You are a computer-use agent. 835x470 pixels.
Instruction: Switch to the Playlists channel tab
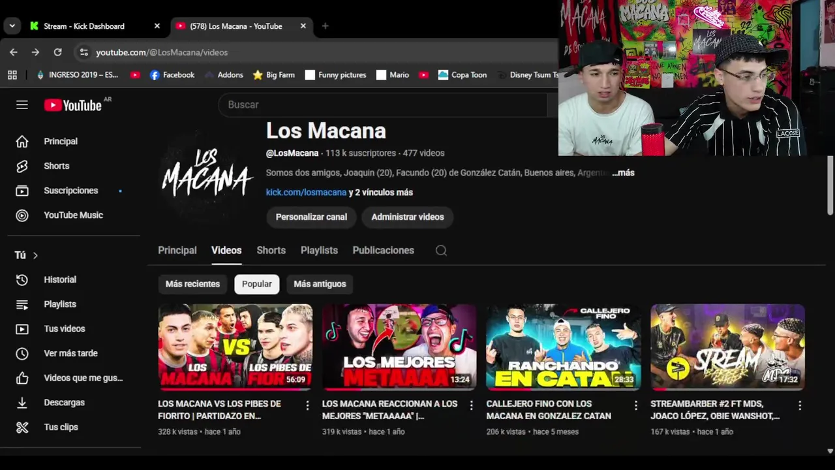coord(319,251)
